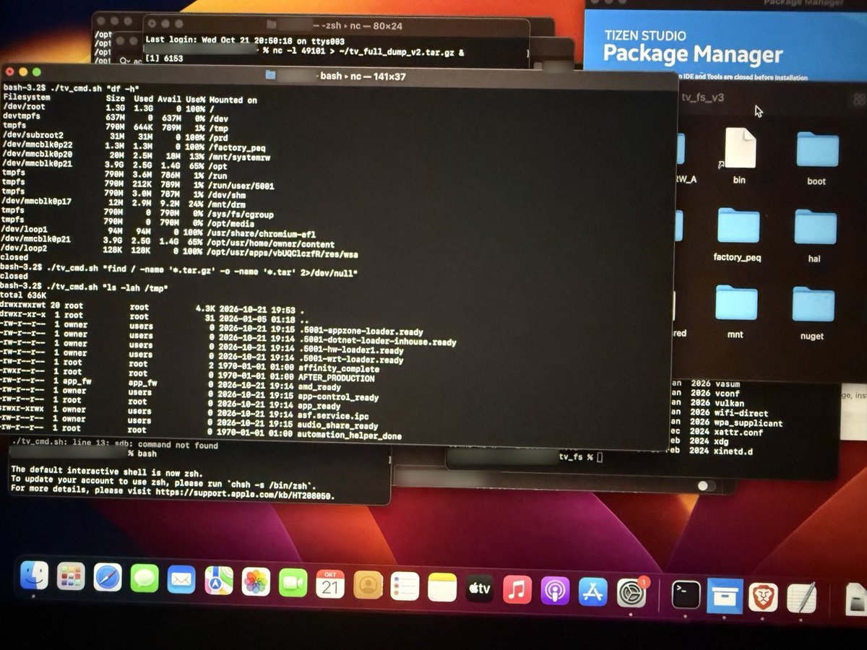This screenshot has width=867, height=650.
Task: Open System Settings with the notification badge
Action: (x=632, y=592)
